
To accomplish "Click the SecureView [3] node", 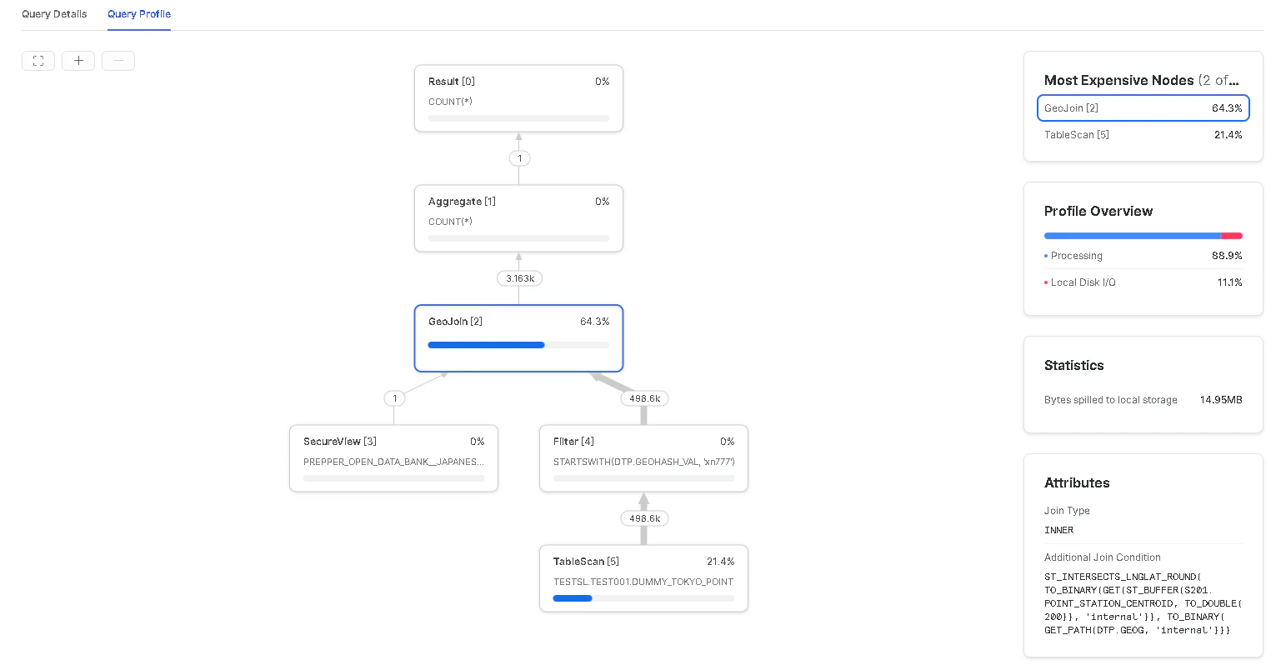I will coord(393,458).
